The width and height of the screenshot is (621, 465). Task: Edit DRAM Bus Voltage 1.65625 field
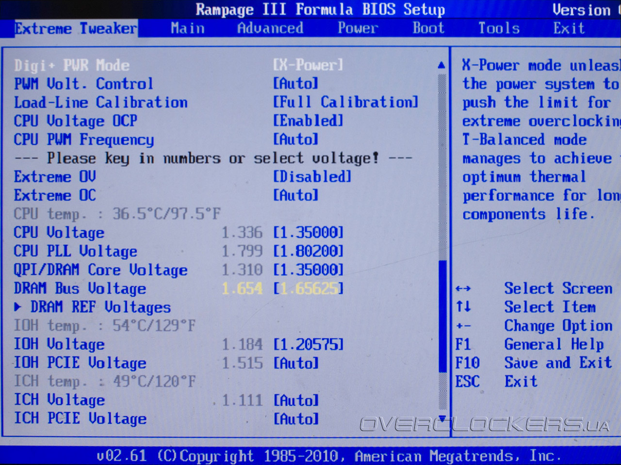pyautogui.click(x=309, y=289)
